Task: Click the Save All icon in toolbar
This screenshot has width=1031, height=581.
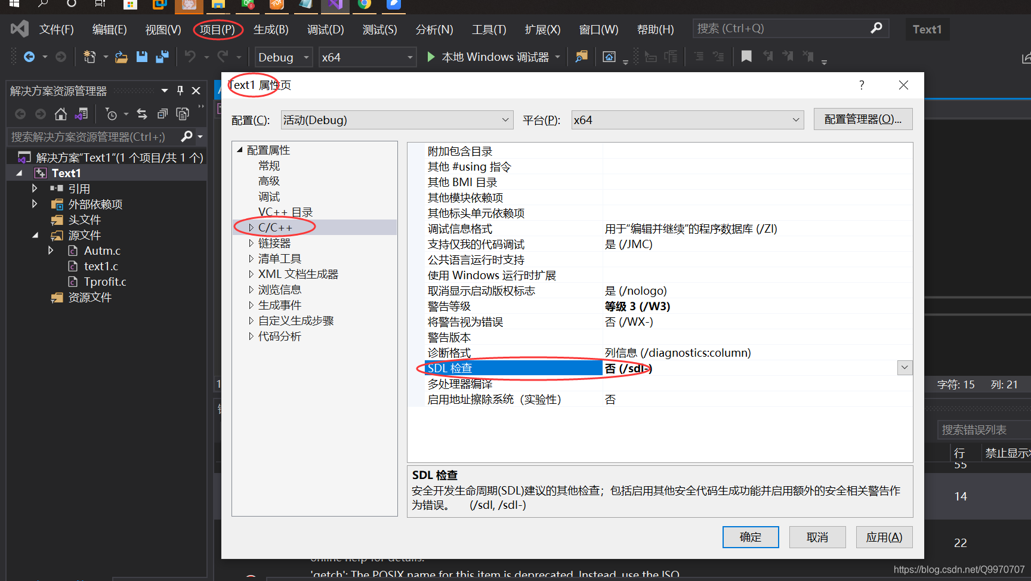Action: point(162,57)
